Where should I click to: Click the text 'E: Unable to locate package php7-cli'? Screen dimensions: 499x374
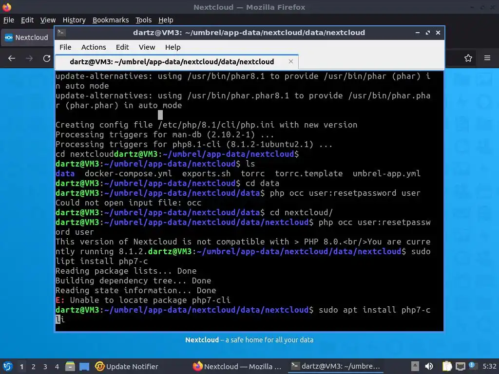click(x=143, y=300)
